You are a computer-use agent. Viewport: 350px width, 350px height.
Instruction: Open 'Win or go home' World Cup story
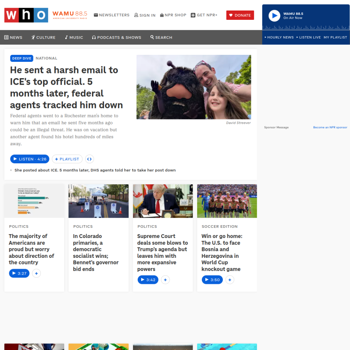tap(222, 252)
